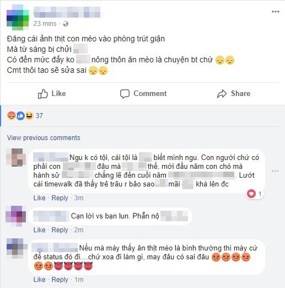Open the 37 reactions count list
This screenshot has height=288, width=285.
point(39,116)
